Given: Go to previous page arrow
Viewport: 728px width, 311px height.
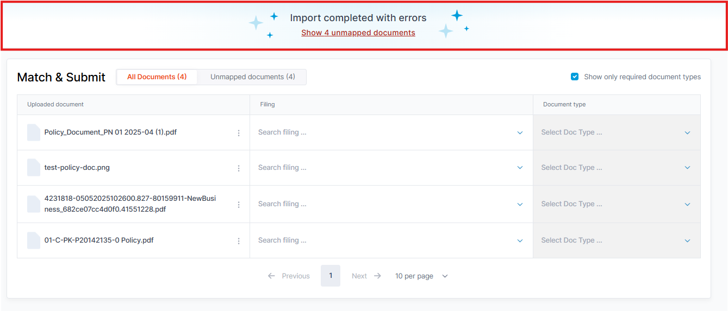Looking at the screenshot, I should pos(271,276).
